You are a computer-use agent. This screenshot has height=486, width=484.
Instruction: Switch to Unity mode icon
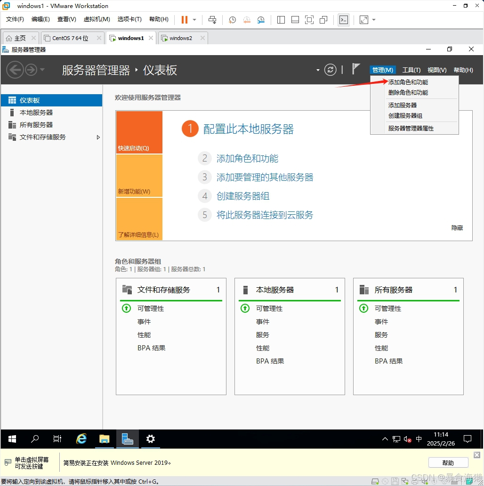(323, 20)
